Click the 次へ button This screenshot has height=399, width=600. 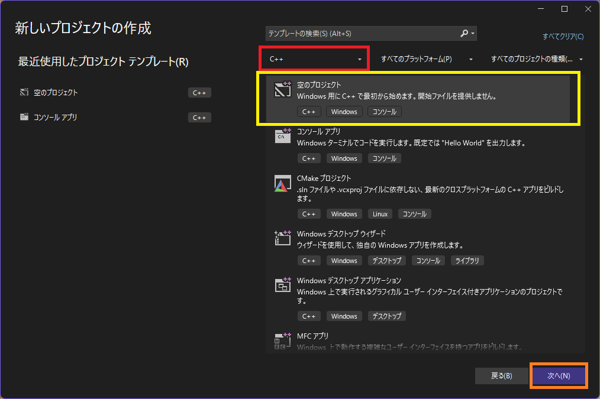[x=558, y=375]
